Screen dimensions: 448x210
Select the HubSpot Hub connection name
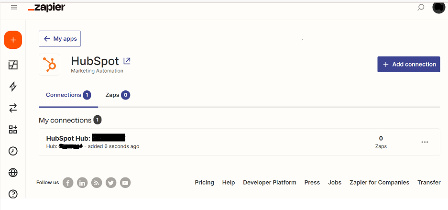click(x=86, y=138)
